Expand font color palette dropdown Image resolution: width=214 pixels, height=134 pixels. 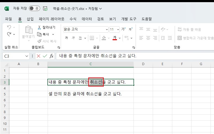click(x=120, y=38)
